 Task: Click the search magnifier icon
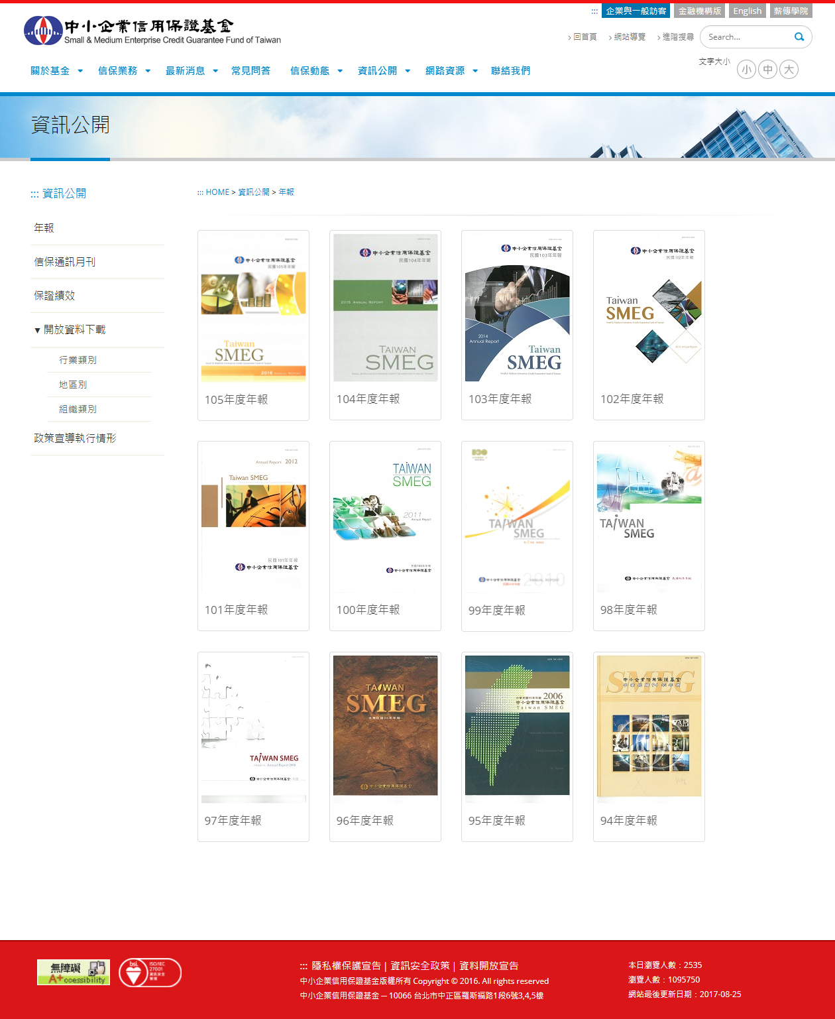(799, 37)
